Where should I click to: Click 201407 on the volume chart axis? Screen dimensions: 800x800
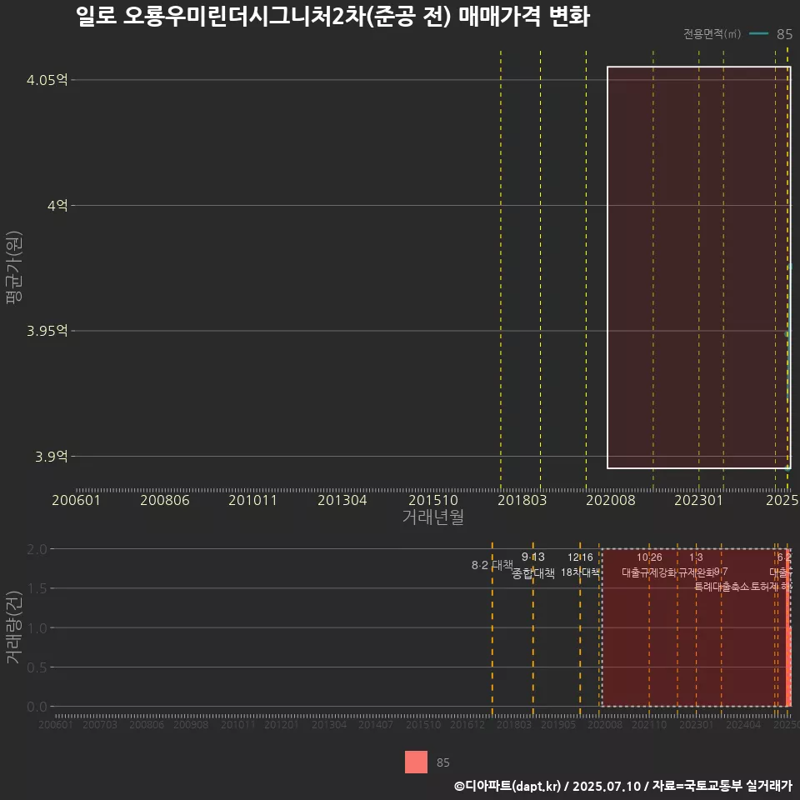(x=376, y=724)
